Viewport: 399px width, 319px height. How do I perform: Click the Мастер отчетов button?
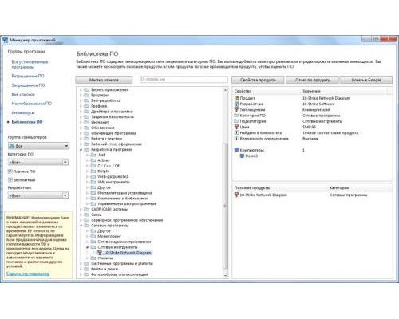[104, 80]
